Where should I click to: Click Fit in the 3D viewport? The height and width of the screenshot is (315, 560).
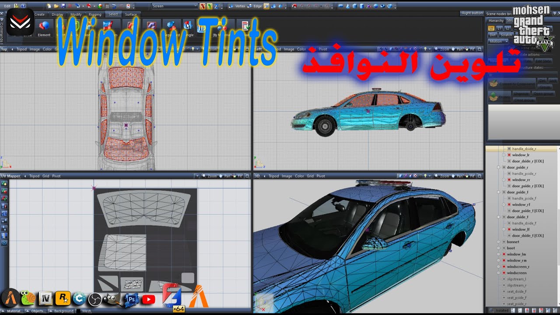[470, 176]
